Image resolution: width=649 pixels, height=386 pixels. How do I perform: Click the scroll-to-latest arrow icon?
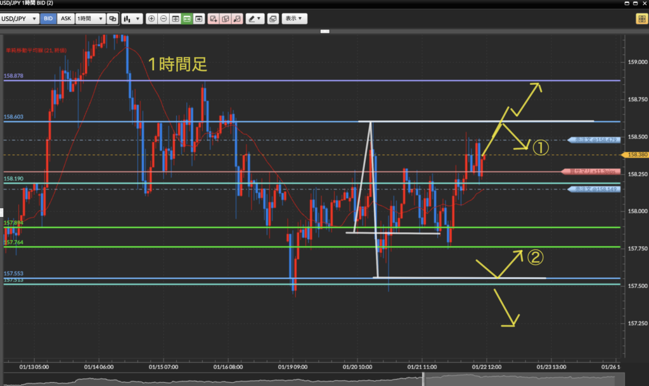click(199, 19)
